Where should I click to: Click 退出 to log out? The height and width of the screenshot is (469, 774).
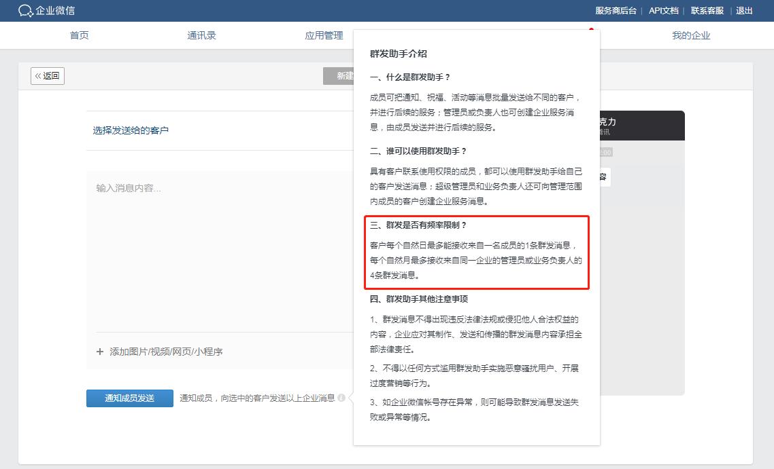743,11
